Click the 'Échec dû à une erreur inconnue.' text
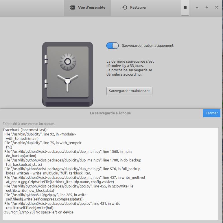Viewport: 223px width, 223px height. (29, 124)
